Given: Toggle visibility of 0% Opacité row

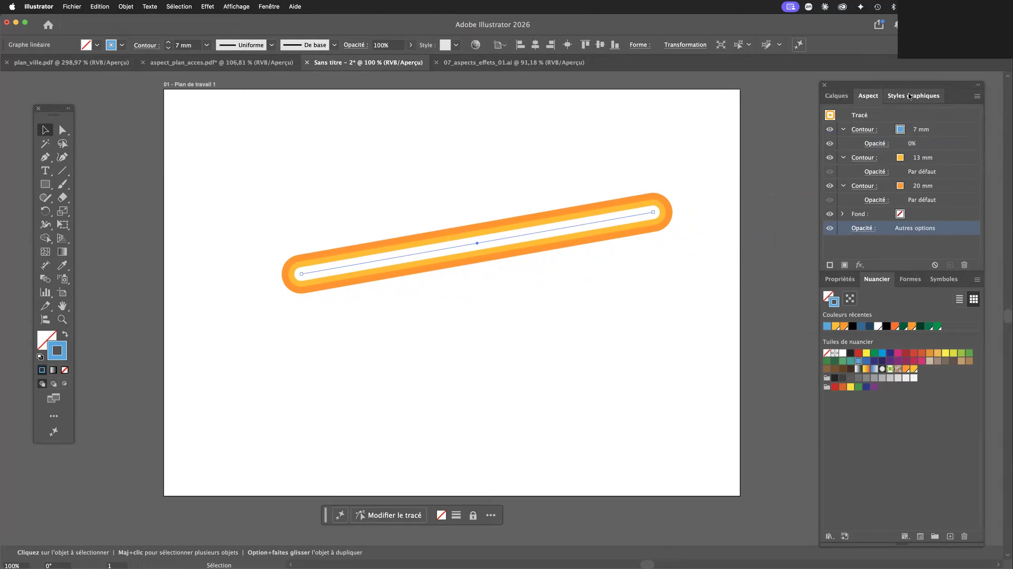Looking at the screenshot, I should pyautogui.click(x=829, y=144).
